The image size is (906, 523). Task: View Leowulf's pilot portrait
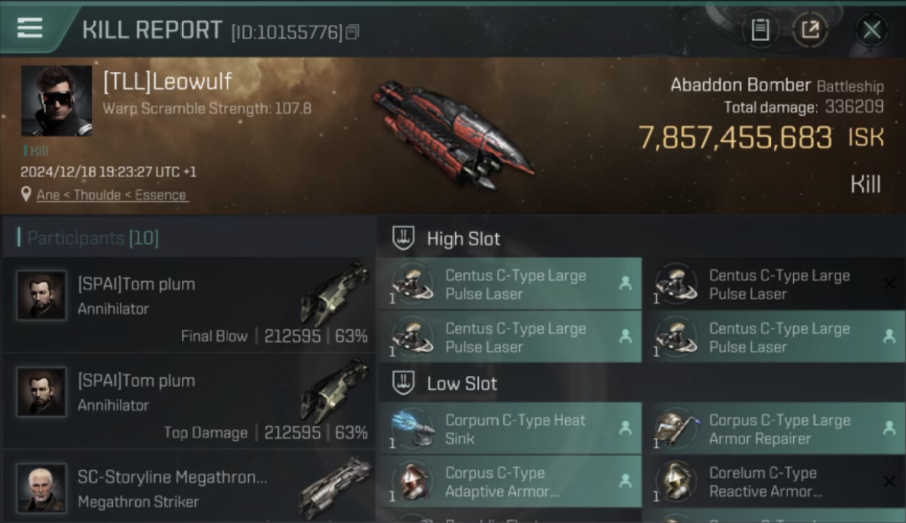[x=56, y=101]
